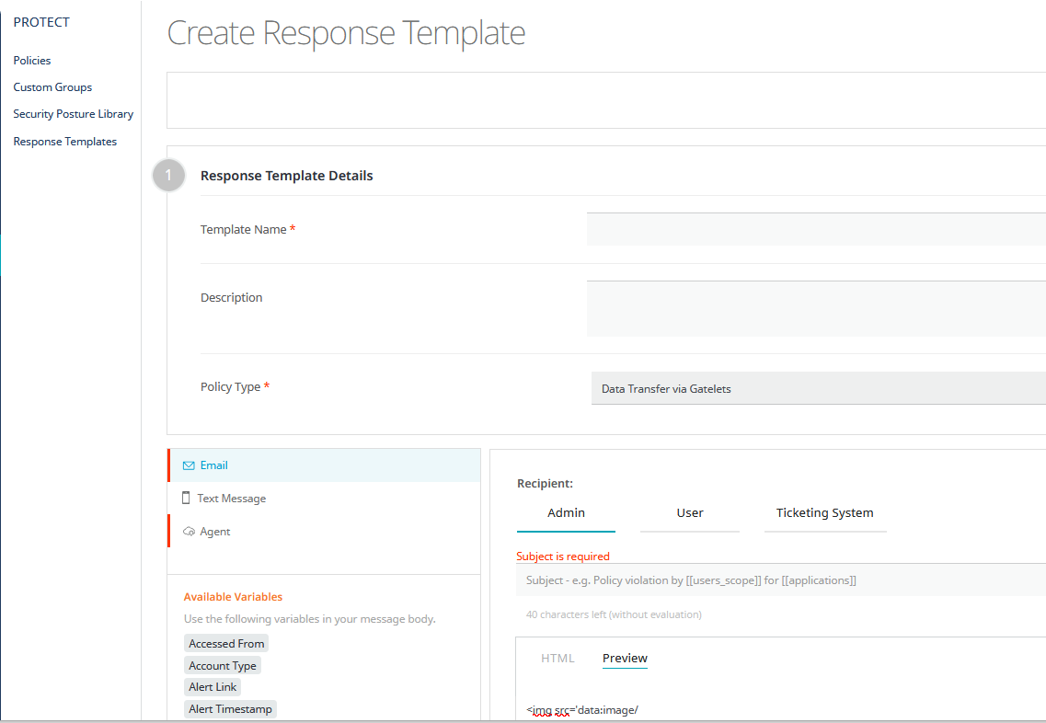Click the step 1 circle badge
The height and width of the screenshot is (723, 1046).
168,176
